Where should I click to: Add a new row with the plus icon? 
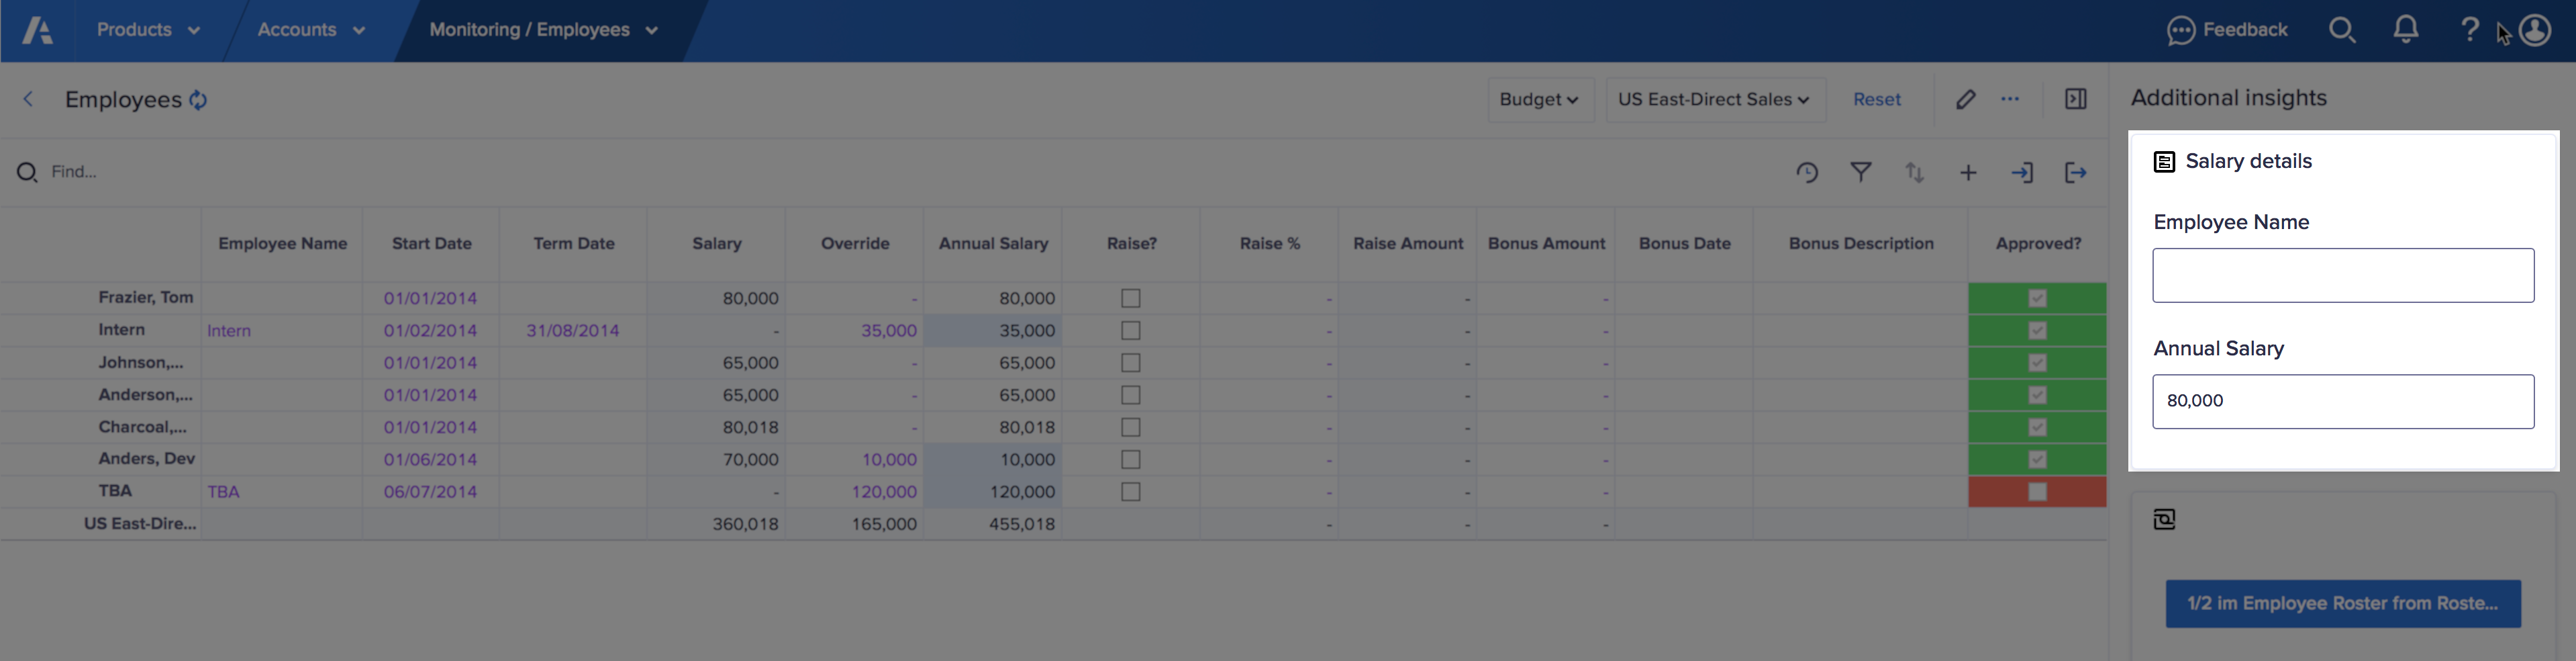[x=1968, y=172]
